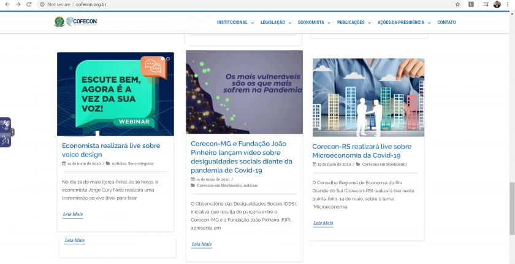The image size is (515, 264).
Task: Activate the sign language hands accessibility widget
Action: pyautogui.click(x=5, y=124)
